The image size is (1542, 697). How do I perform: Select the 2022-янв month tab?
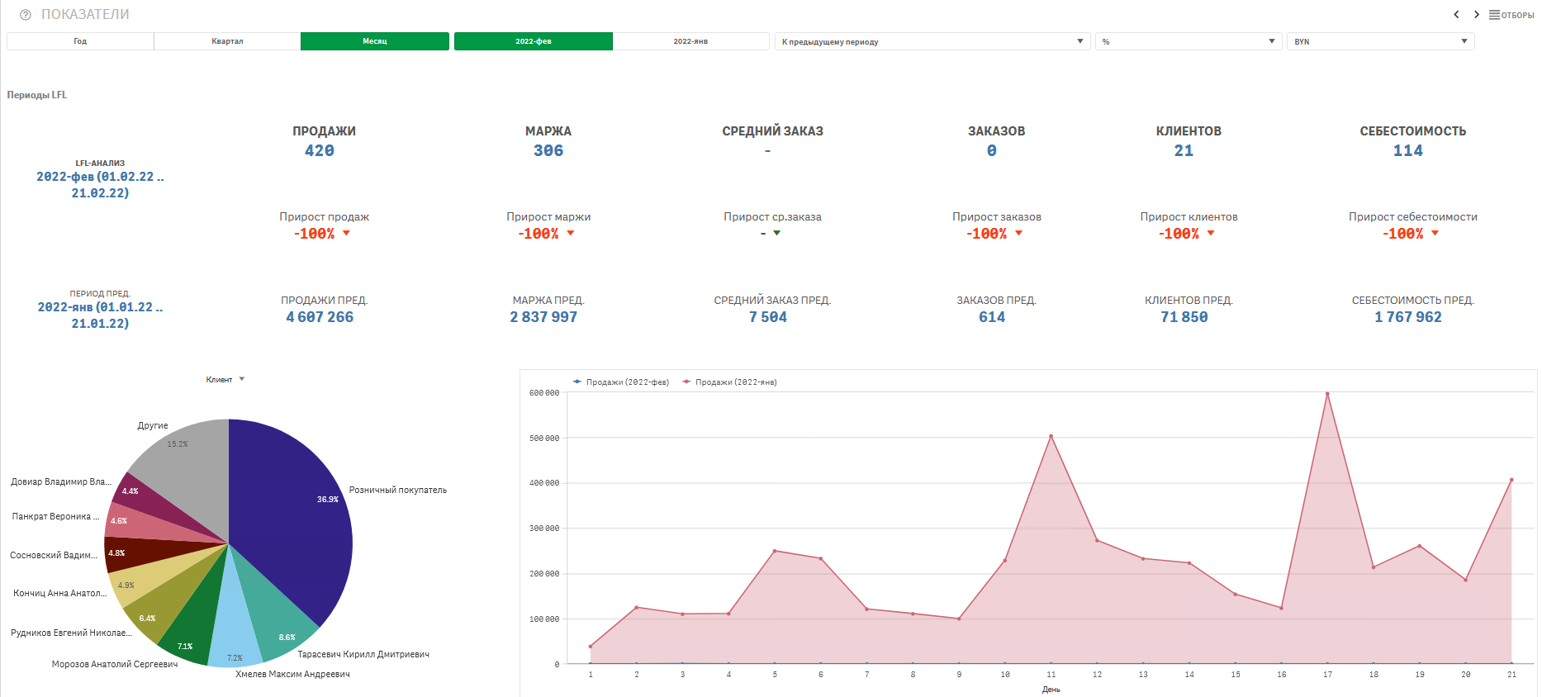pyautogui.click(x=690, y=41)
